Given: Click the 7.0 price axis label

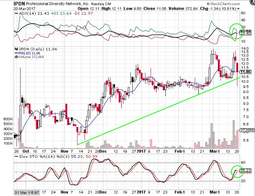Looking at the screenshot, I should (x=244, y=117).
